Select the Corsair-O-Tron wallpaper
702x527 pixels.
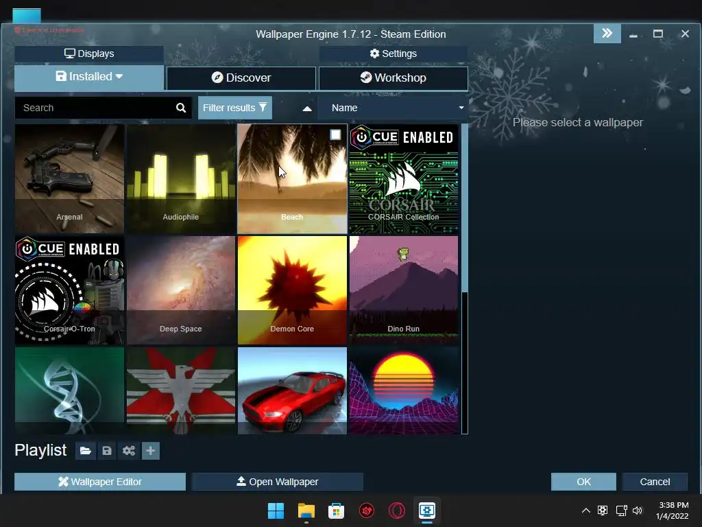(x=69, y=290)
